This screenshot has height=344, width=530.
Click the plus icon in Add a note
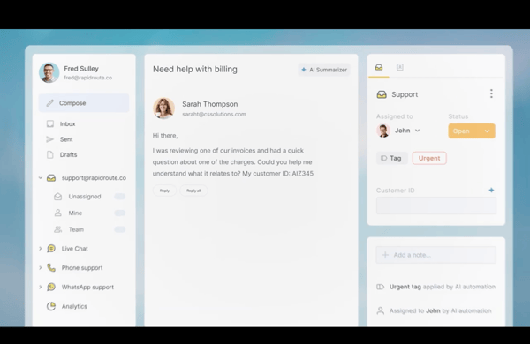[x=385, y=255]
